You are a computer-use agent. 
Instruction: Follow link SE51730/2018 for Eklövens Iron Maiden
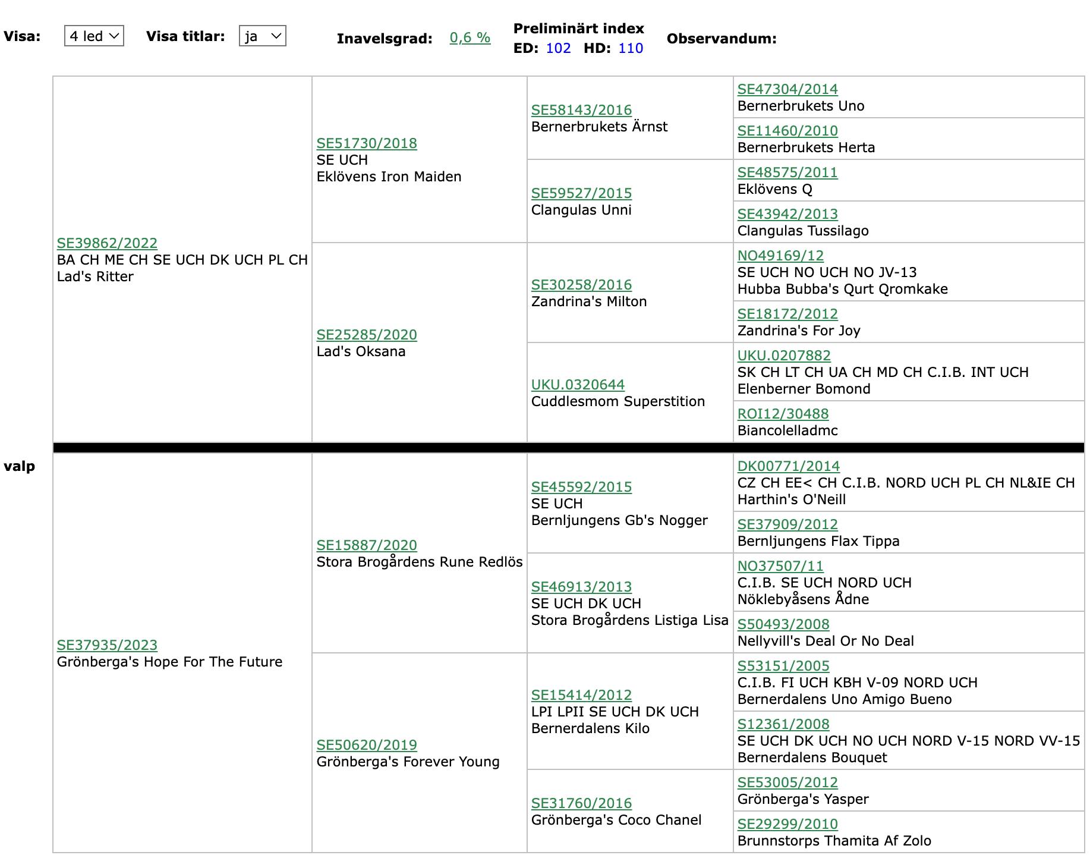point(367,143)
